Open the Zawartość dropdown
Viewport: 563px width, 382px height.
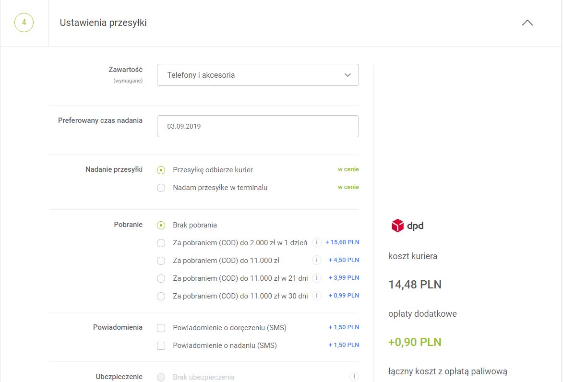[x=258, y=75]
